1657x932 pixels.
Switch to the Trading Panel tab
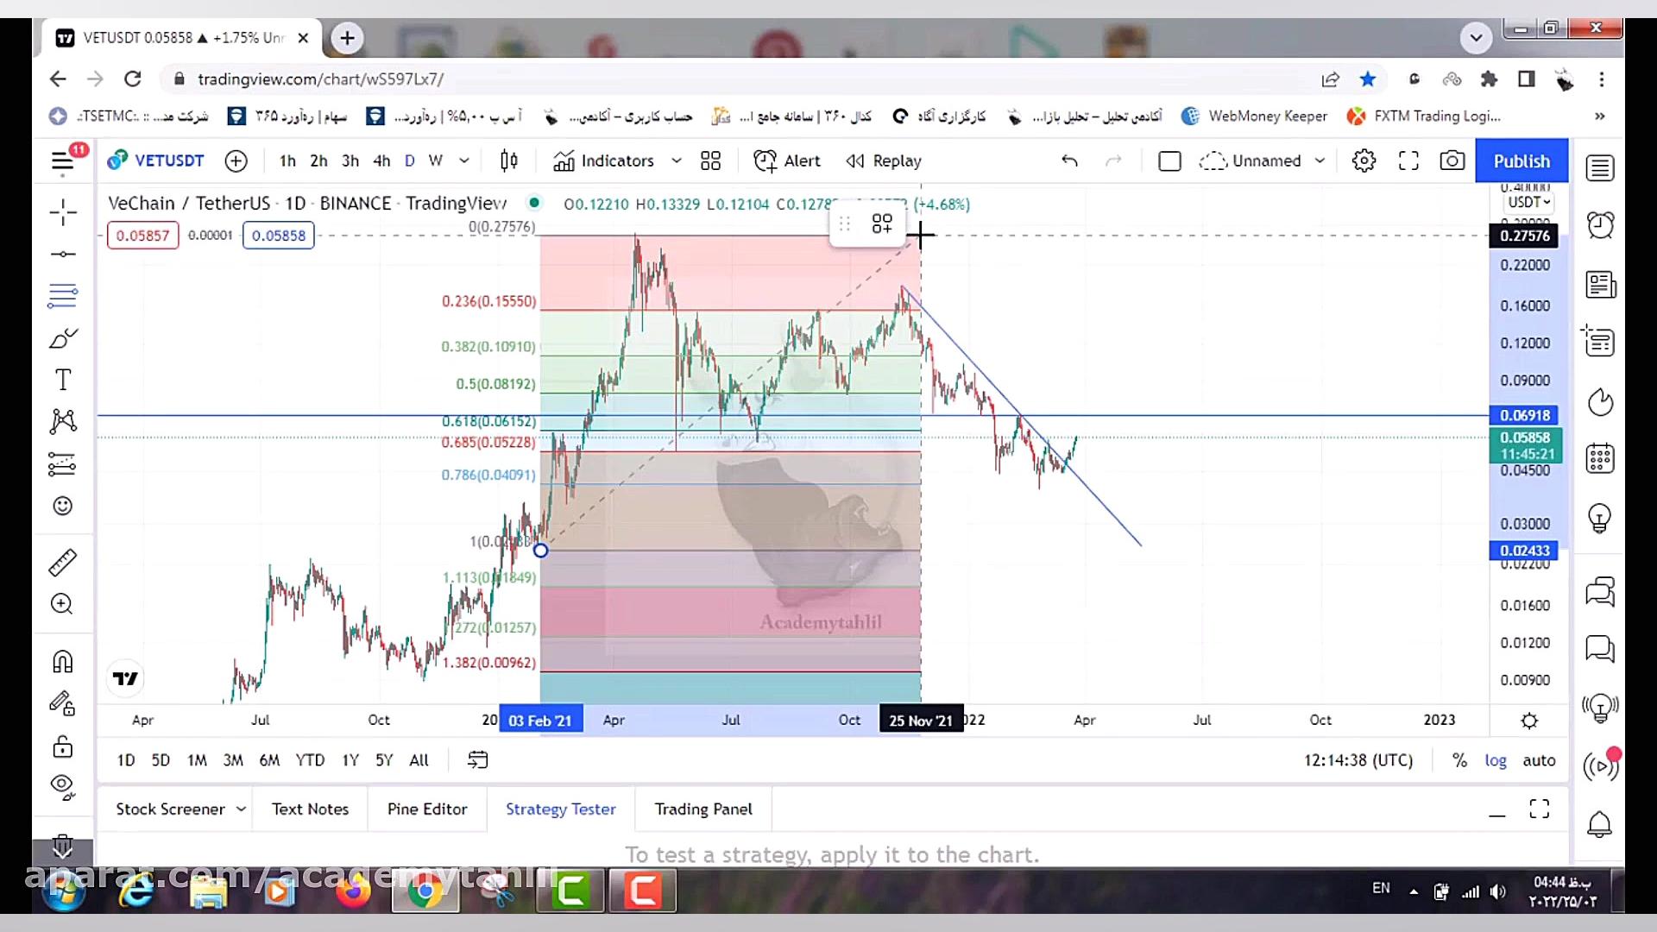click(x=703, y=809)
